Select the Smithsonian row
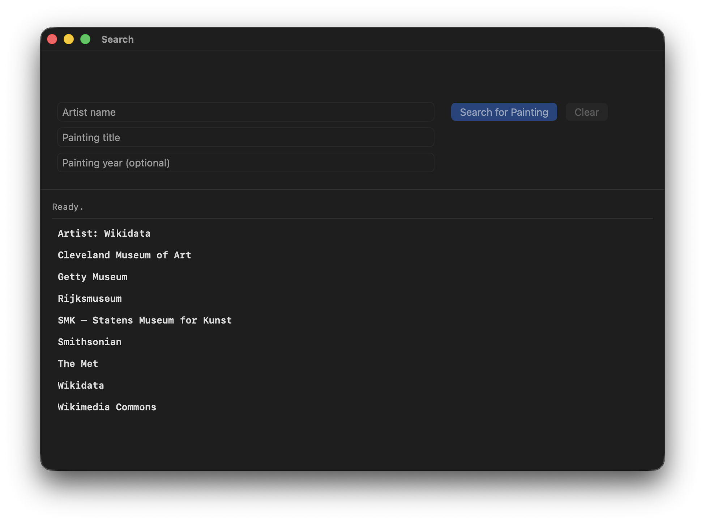The width and height of the screenshot is (705, 524). (x=90, y=342)
